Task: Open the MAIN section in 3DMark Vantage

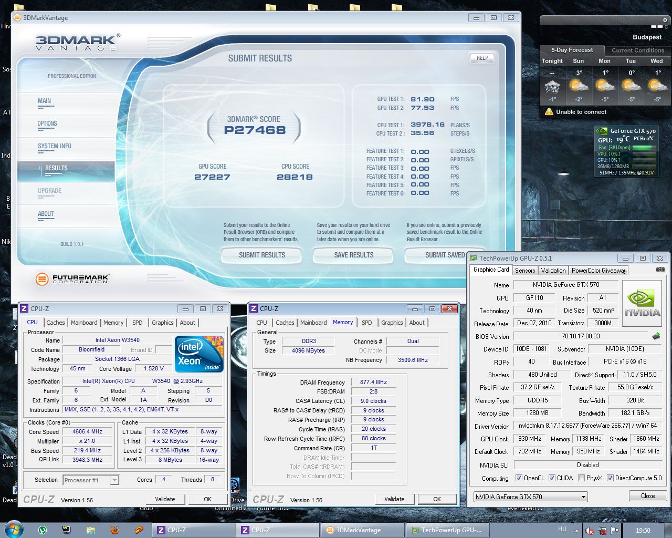Action: [x=45, y=101]
